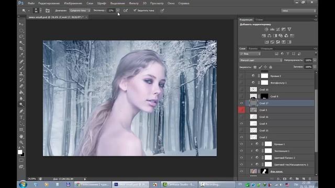
Task: Select the Crop tool
Action: click(x=21, y=49)
